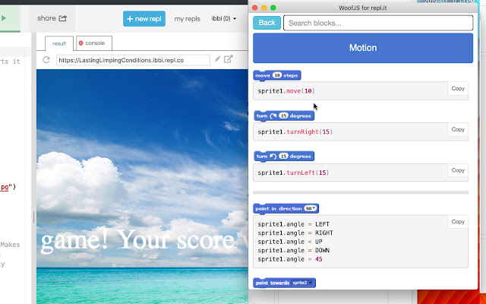Copy the sprite1.angle code block
This screenshot has width=486, height=304.
458,222
